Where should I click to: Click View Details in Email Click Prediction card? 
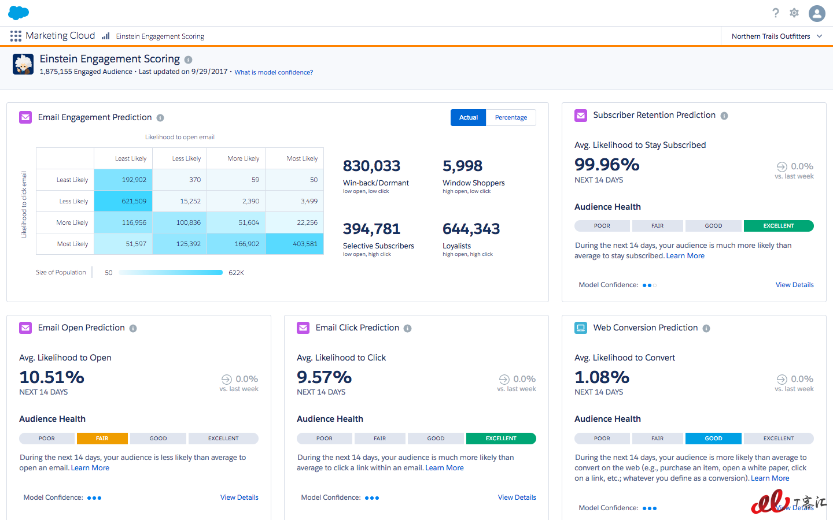click(517, 497)
